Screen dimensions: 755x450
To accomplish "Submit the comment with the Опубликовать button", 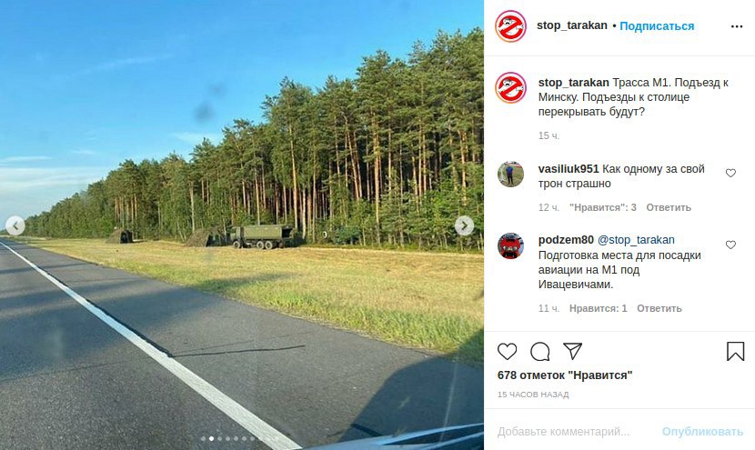I will point(702,432).
